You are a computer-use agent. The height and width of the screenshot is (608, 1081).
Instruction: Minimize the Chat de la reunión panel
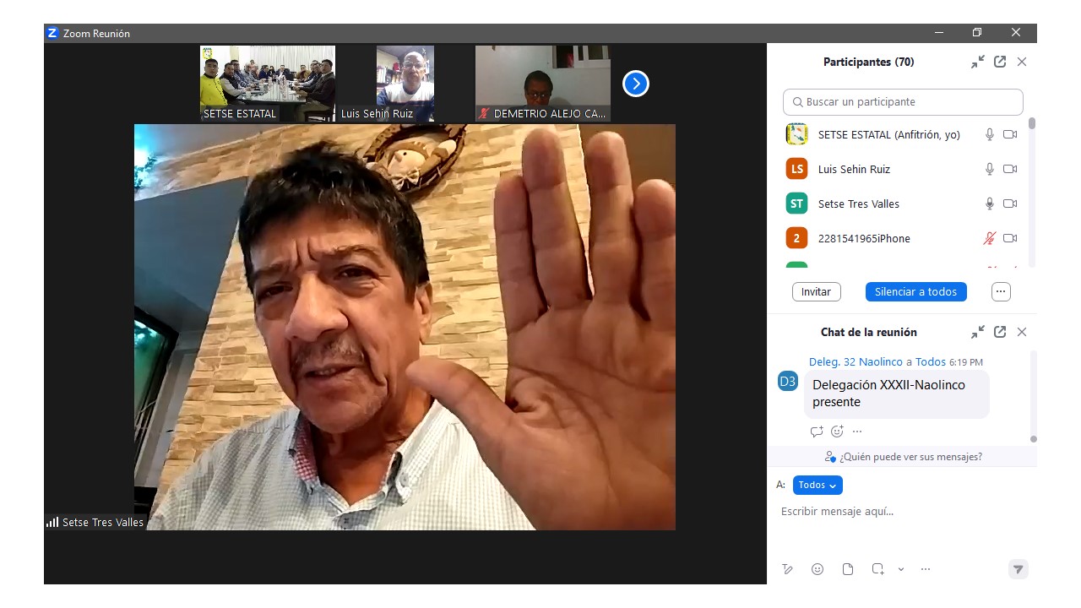(978, 332)
